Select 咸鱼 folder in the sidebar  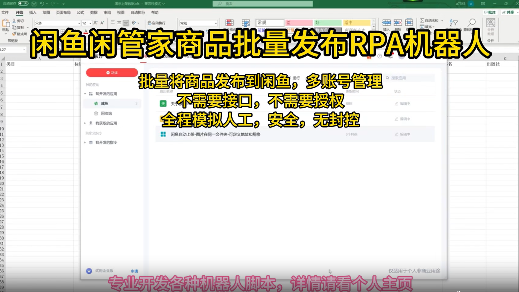(x=112, y=104)
